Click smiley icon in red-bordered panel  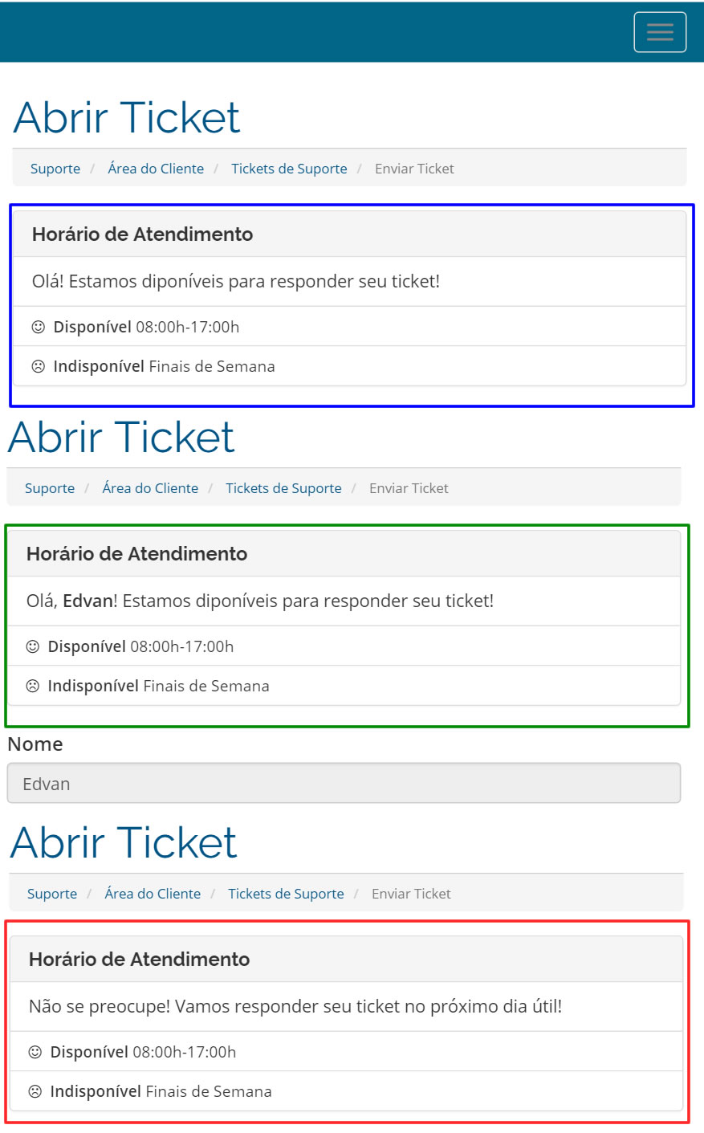click(x=35, y=1052)
